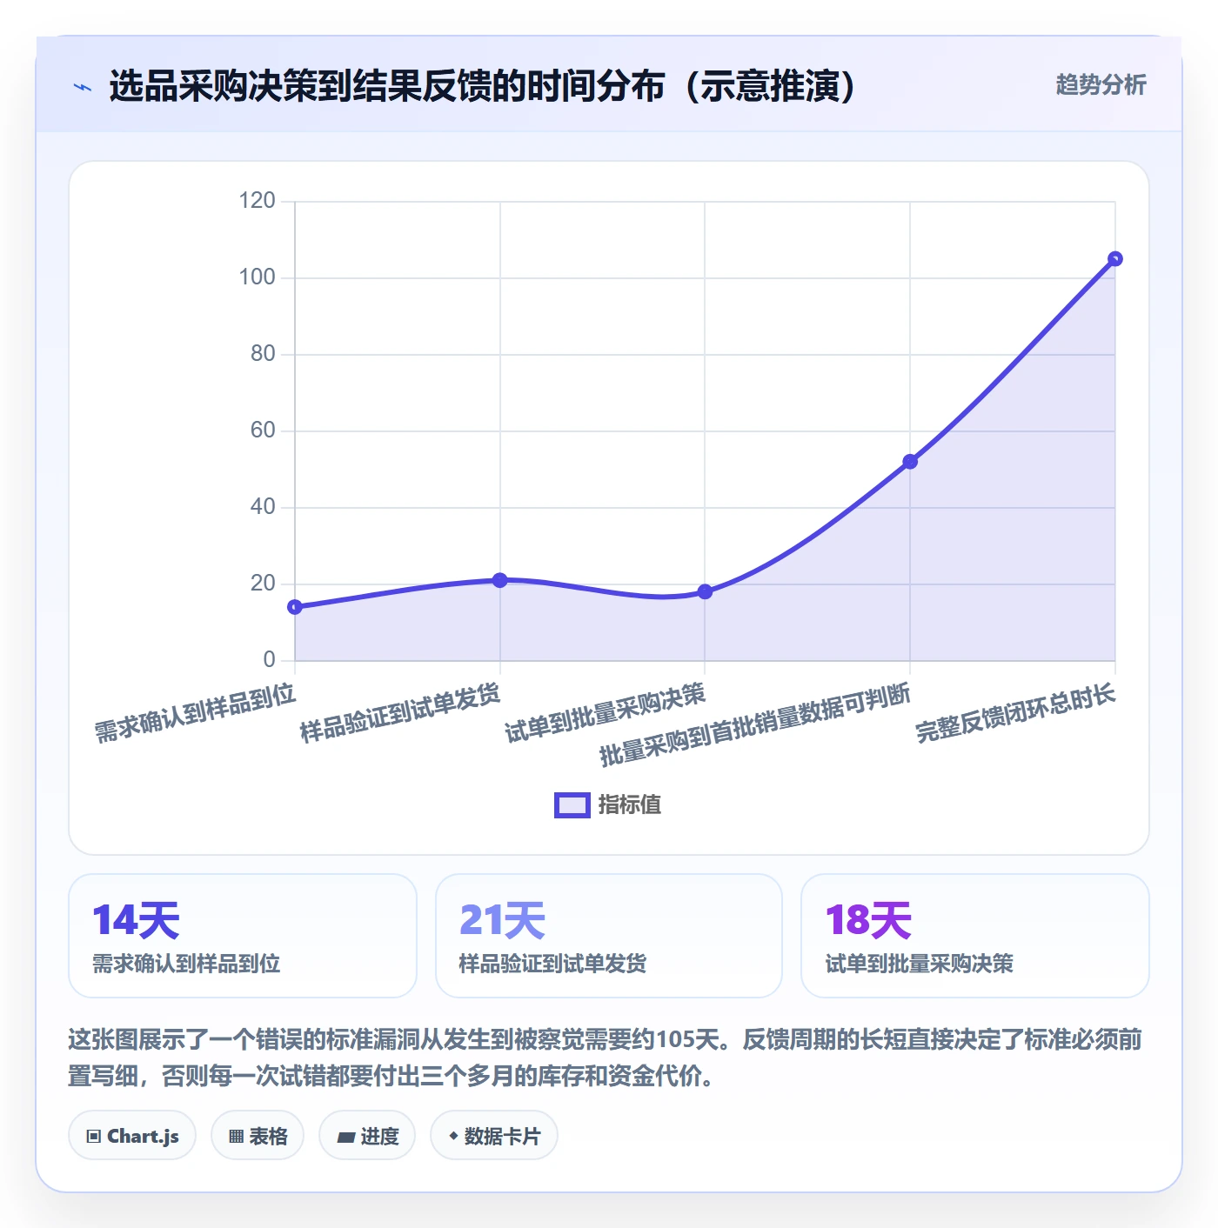
Task: Select the 完整反馈闭环总时长 data point at 105
Action: click(x=1115, y=259)
